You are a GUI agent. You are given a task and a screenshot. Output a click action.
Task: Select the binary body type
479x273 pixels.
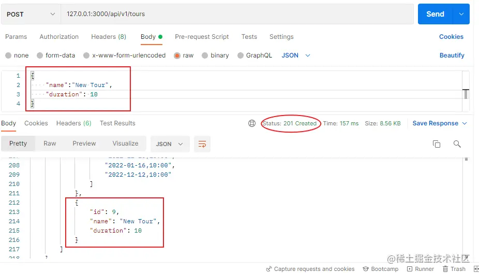pyautogui.click(x=215, y=55)
